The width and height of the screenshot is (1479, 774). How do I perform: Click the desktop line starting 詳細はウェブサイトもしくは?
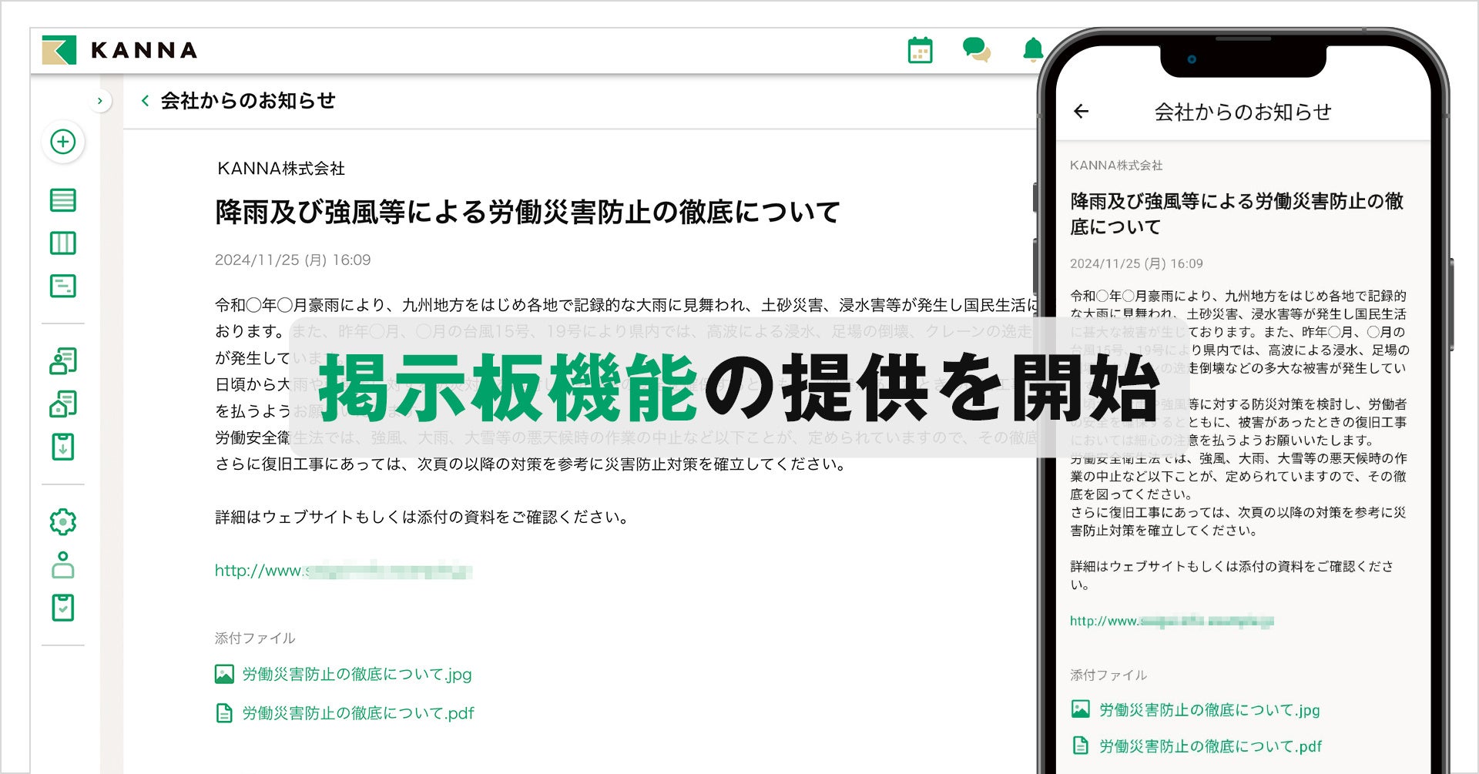pos(424,518)
